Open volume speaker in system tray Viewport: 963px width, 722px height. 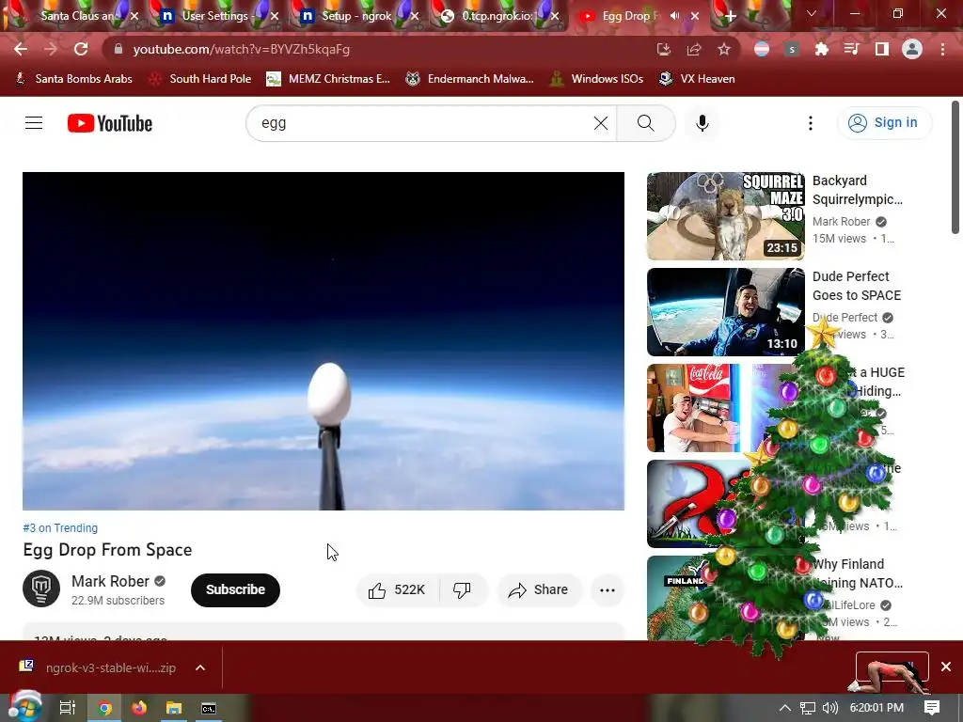830,708
